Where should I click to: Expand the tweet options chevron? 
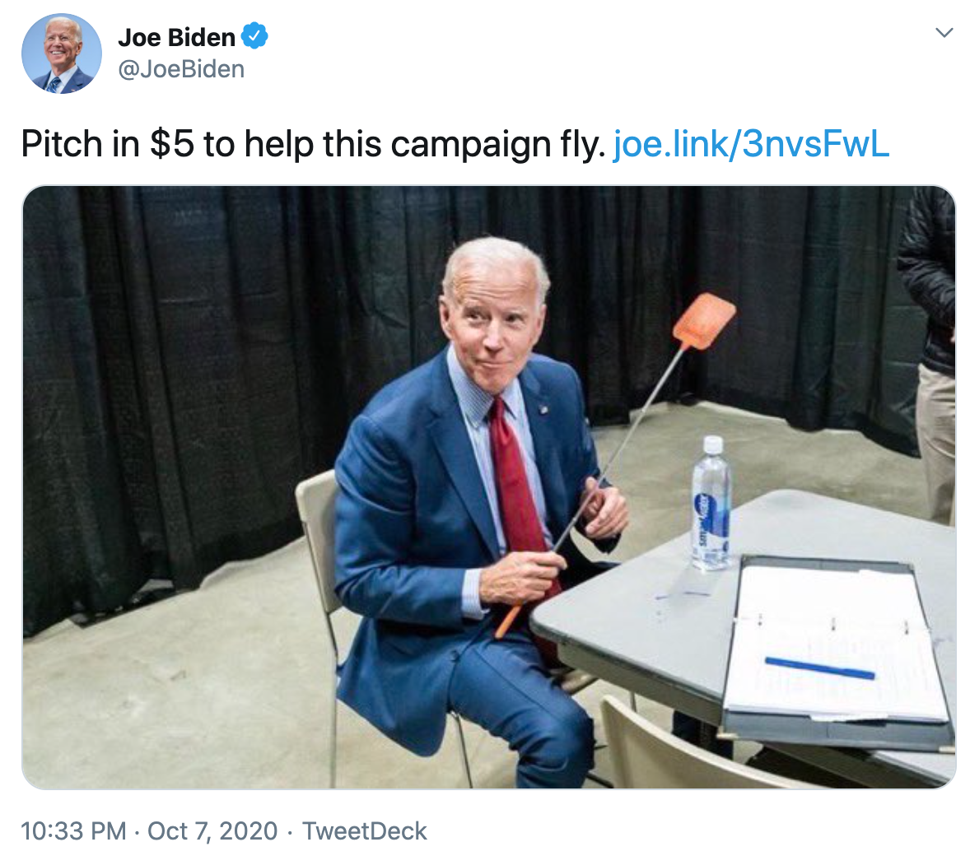944,32
